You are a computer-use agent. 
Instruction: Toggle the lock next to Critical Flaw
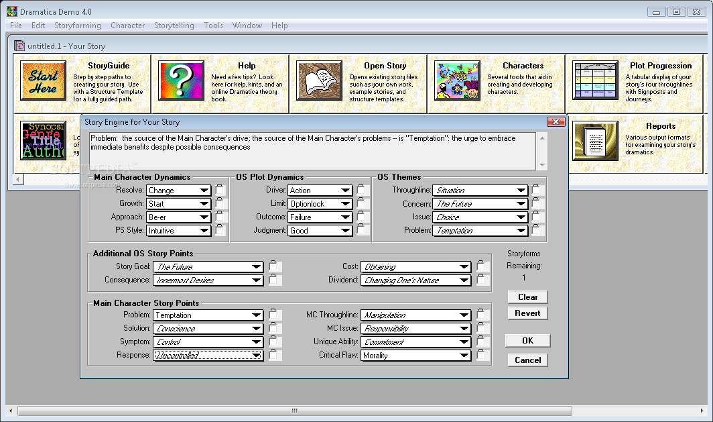click(x=480, y=355)
